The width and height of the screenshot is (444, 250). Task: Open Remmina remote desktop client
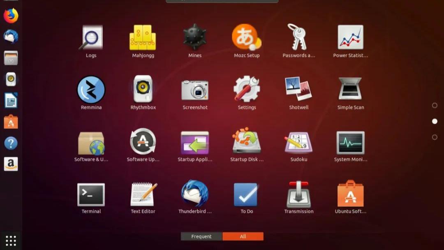[91, 93]
